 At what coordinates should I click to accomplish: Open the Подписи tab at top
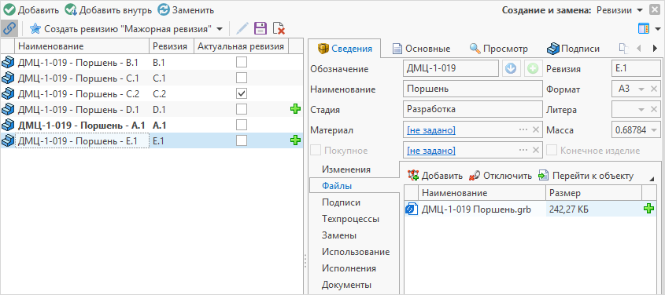[573, 49]
